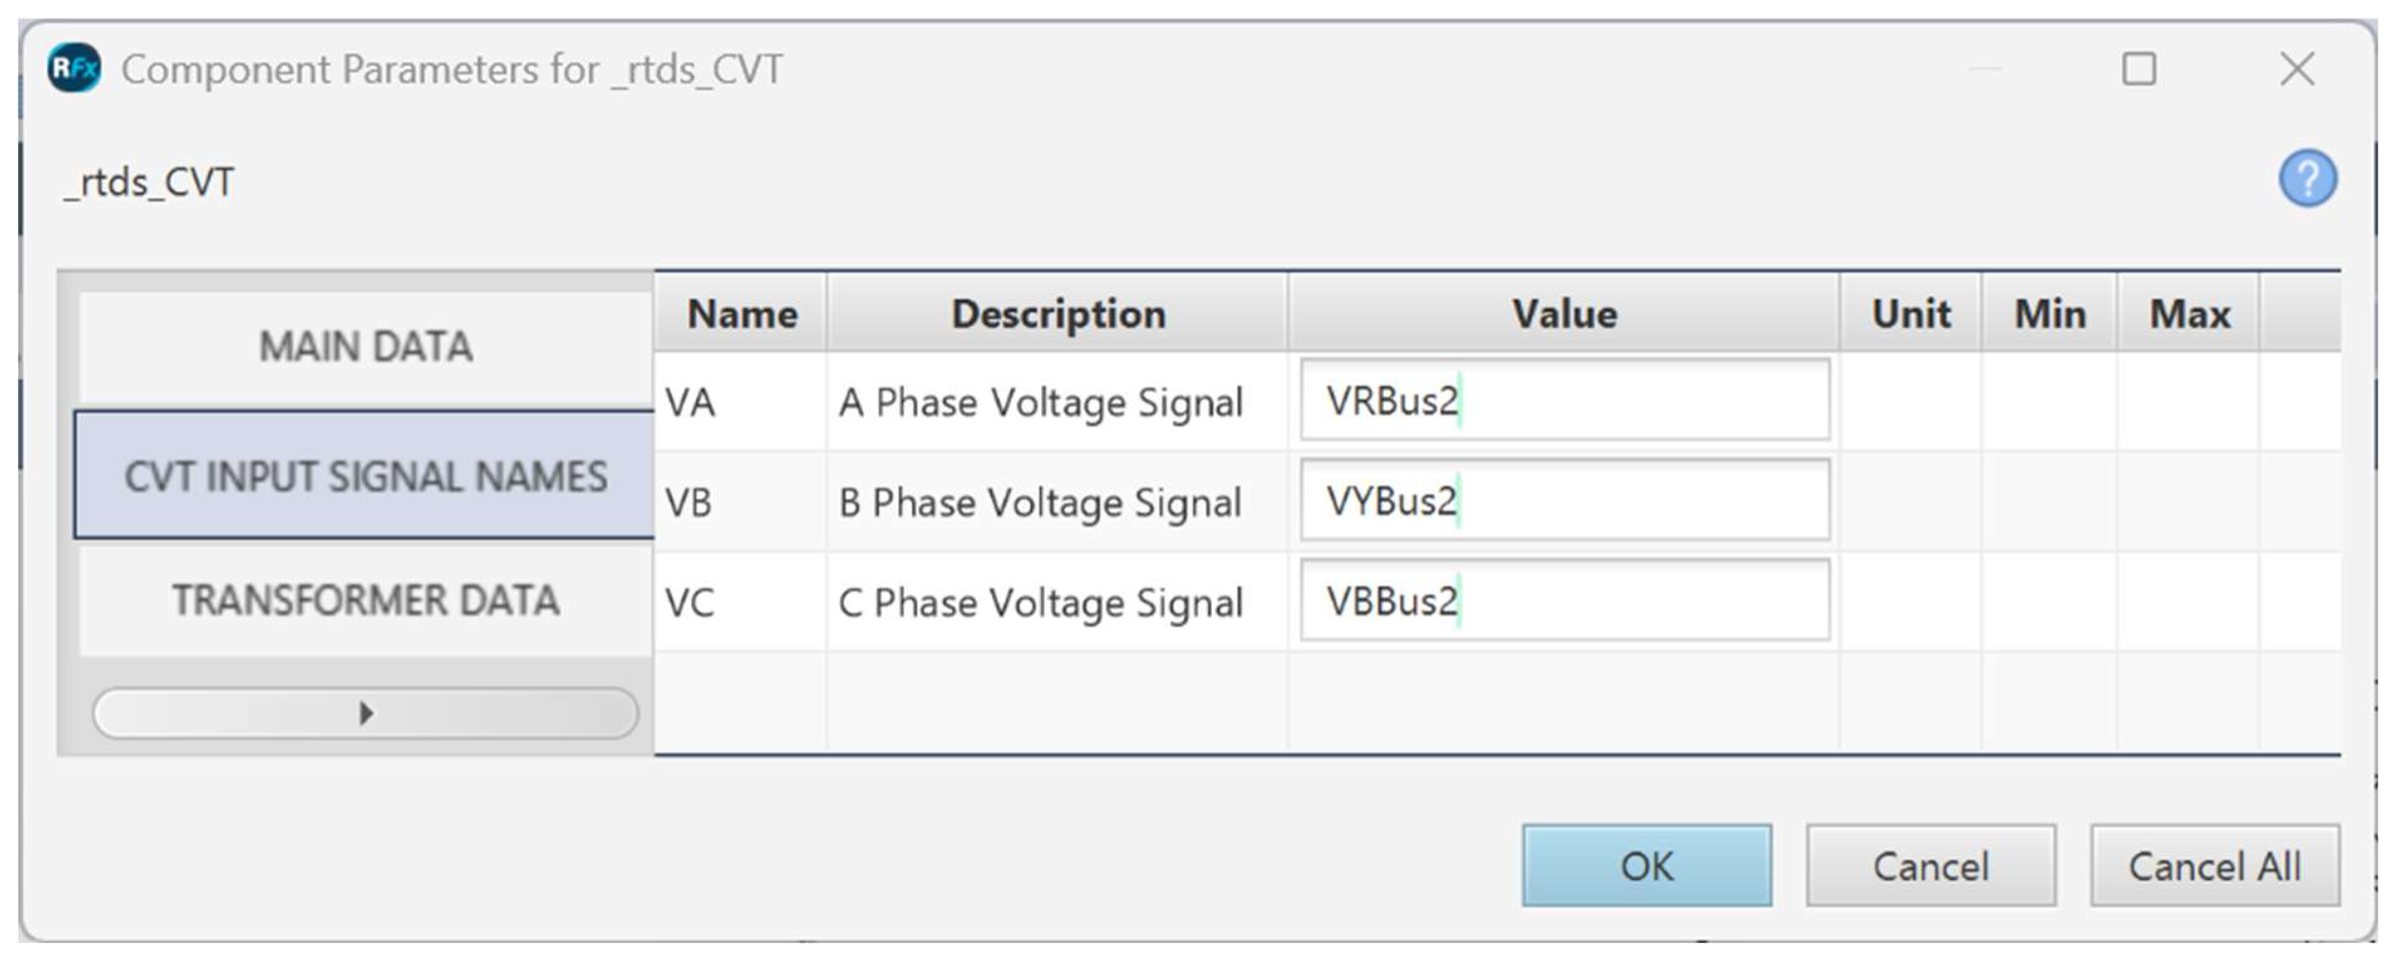Image resolution: width=2394 pixels, height=960 pixels.
Task: Focus the VC value field VBBus2
Action: coord(1564,601)
